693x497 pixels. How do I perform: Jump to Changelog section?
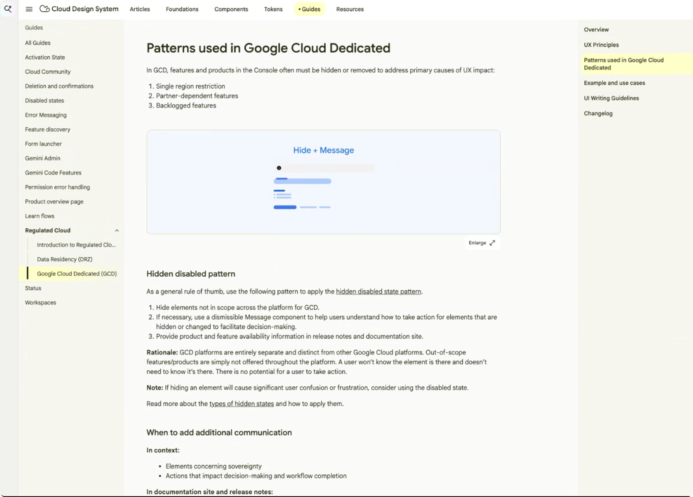[598, 113]
